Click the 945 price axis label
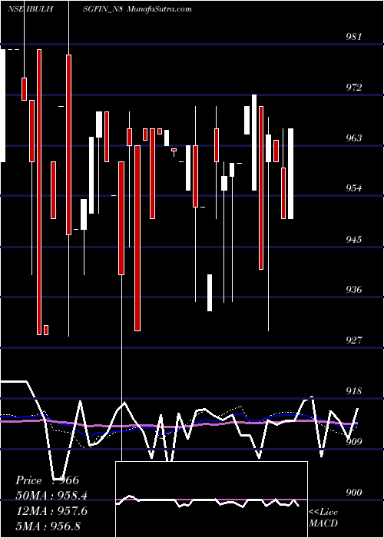 point(353,239)
